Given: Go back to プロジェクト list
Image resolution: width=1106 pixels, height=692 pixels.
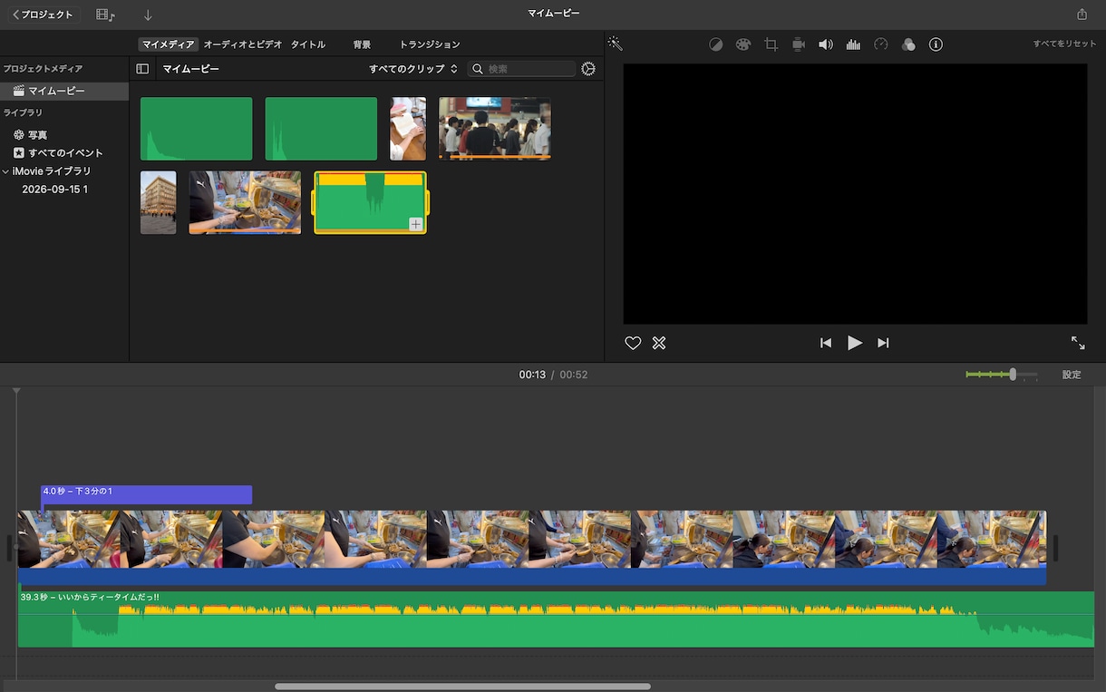Looking at the screenshot, I should tap(44, 15).
